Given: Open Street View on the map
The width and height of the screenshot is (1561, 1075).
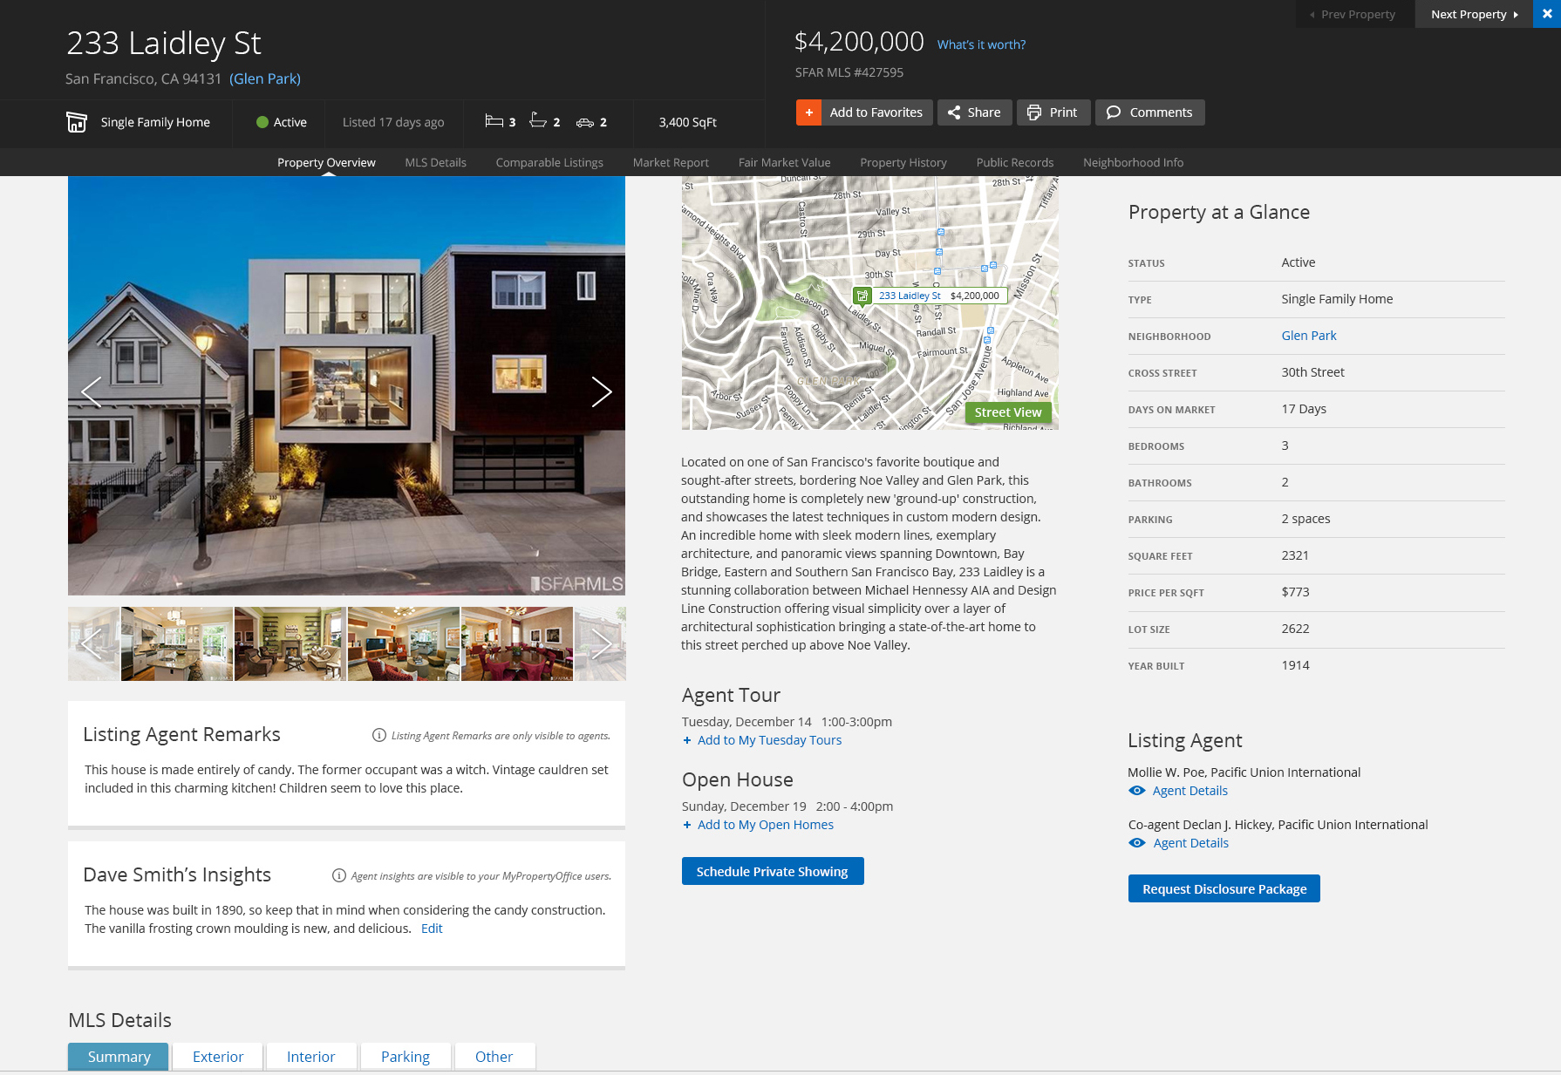Looking at the screenshot, I should pos(1007,412).
